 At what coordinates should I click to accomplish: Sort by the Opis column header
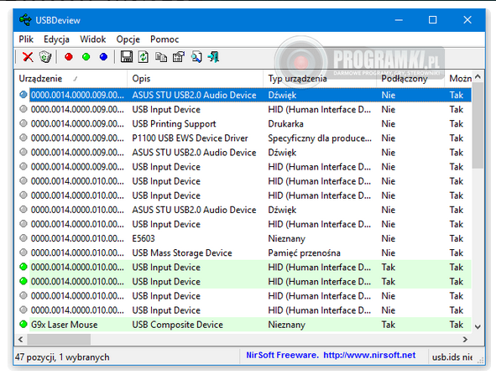point(195,78)
